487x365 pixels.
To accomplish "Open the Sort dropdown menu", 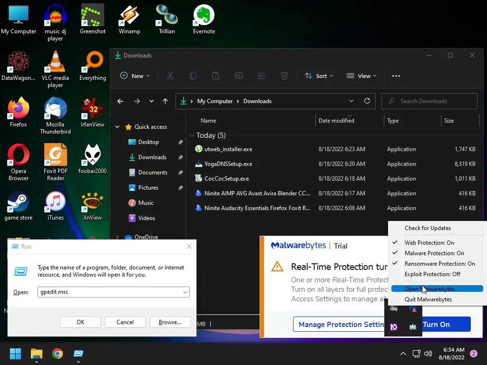I will [319, 76].
